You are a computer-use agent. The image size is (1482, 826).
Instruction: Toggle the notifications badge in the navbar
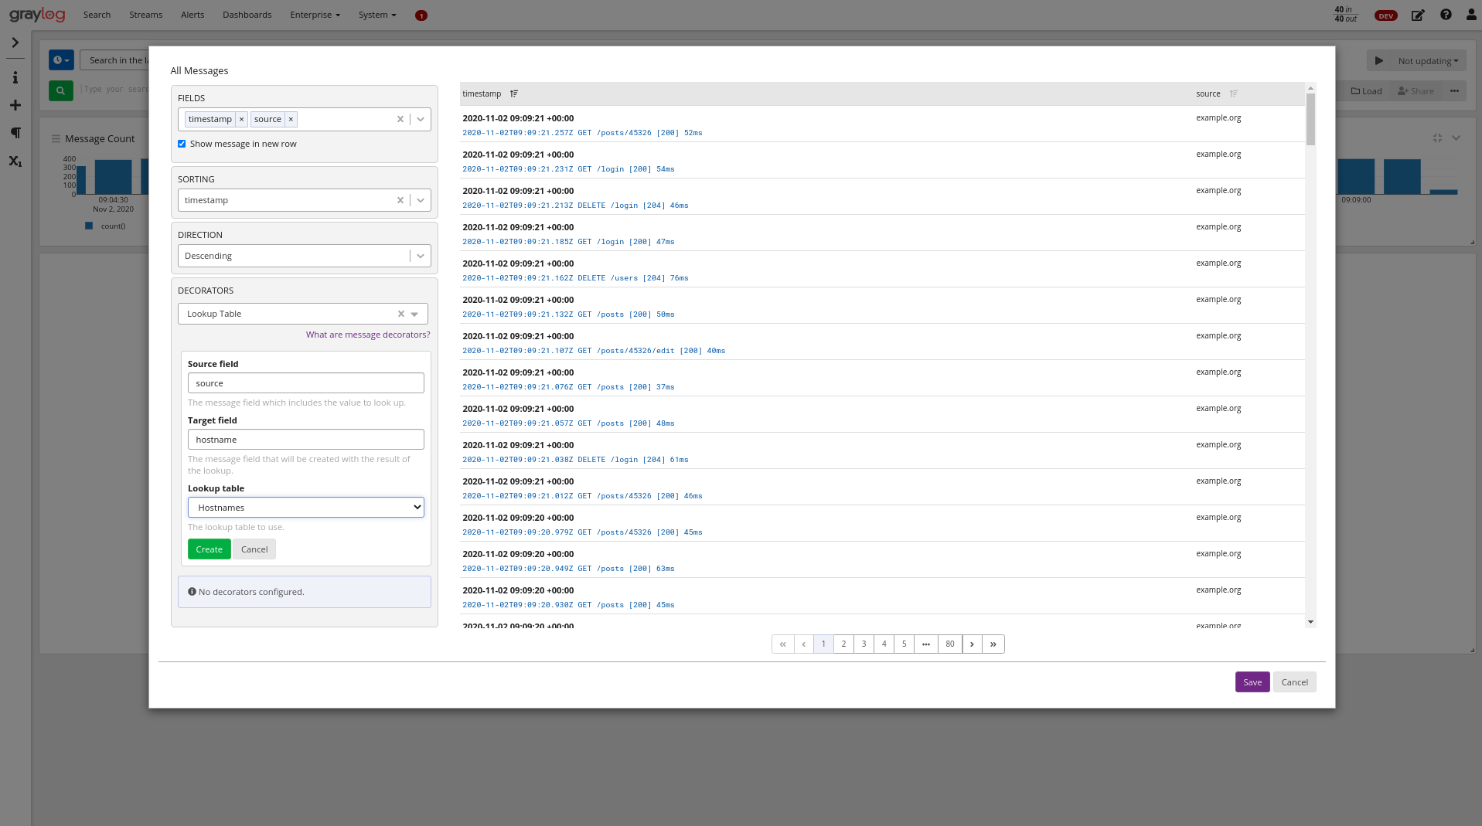pos(421,15)
